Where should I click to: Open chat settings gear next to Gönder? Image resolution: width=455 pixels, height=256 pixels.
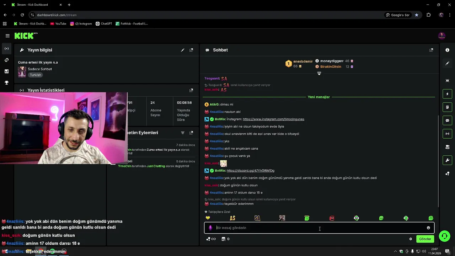pos(411,239)
